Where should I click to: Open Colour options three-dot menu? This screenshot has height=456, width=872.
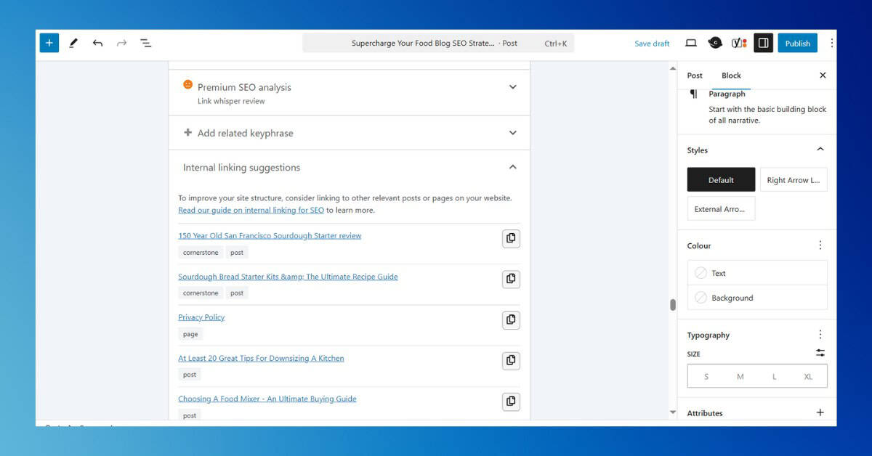click(820, 245)
